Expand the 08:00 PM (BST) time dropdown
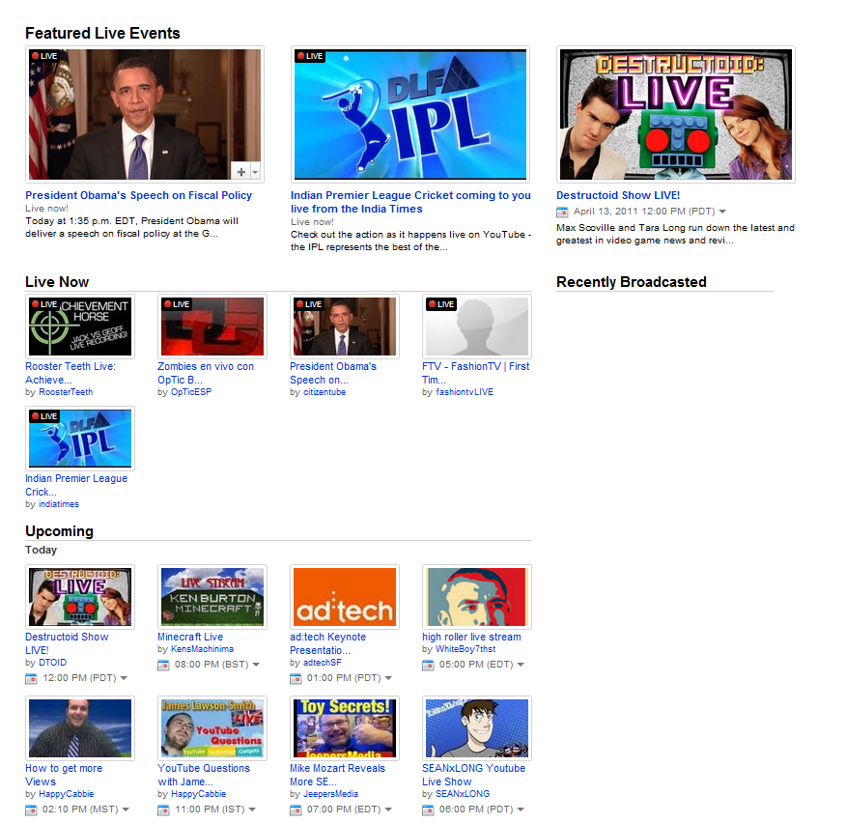Screen dimensions: 846x824 [x=256, y=665]
